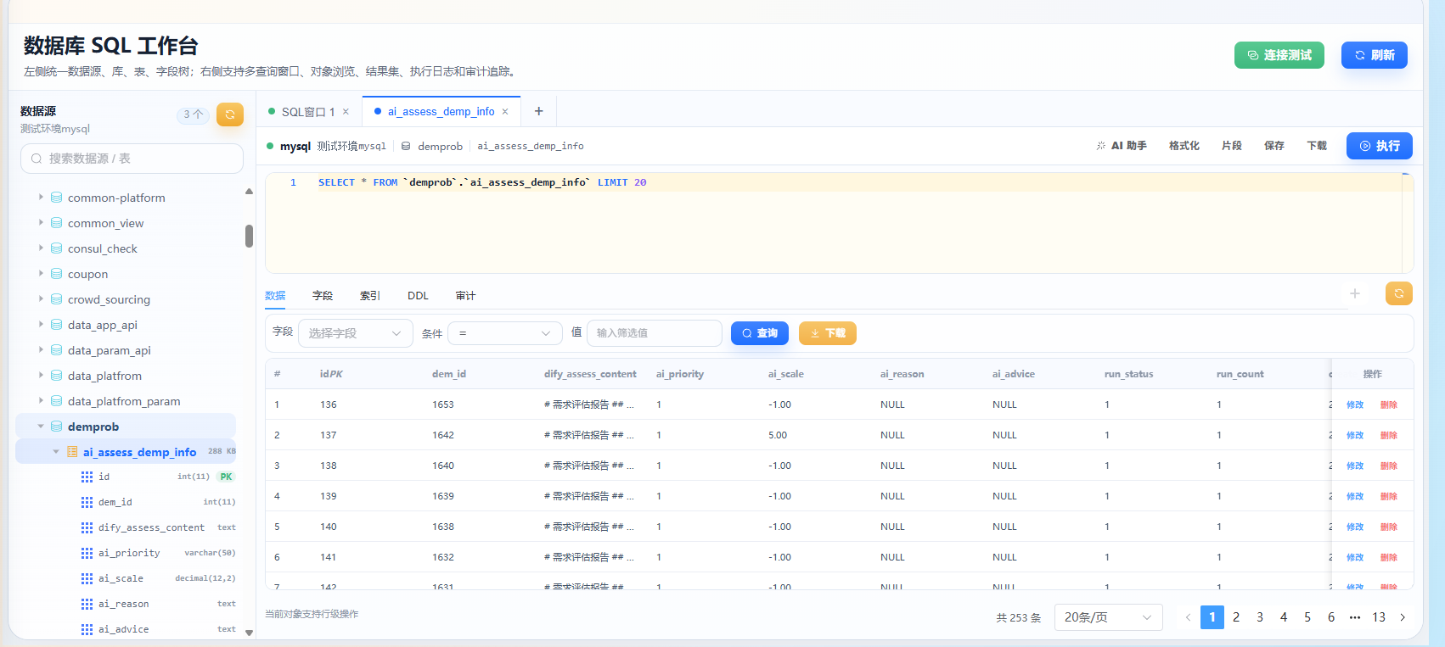Switch to the 字段 tab
The width and height of the screenshot is (1445, 647).
point(323,296)
